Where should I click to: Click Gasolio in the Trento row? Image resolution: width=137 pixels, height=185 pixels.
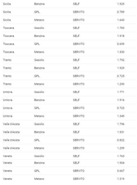point(39,60)
